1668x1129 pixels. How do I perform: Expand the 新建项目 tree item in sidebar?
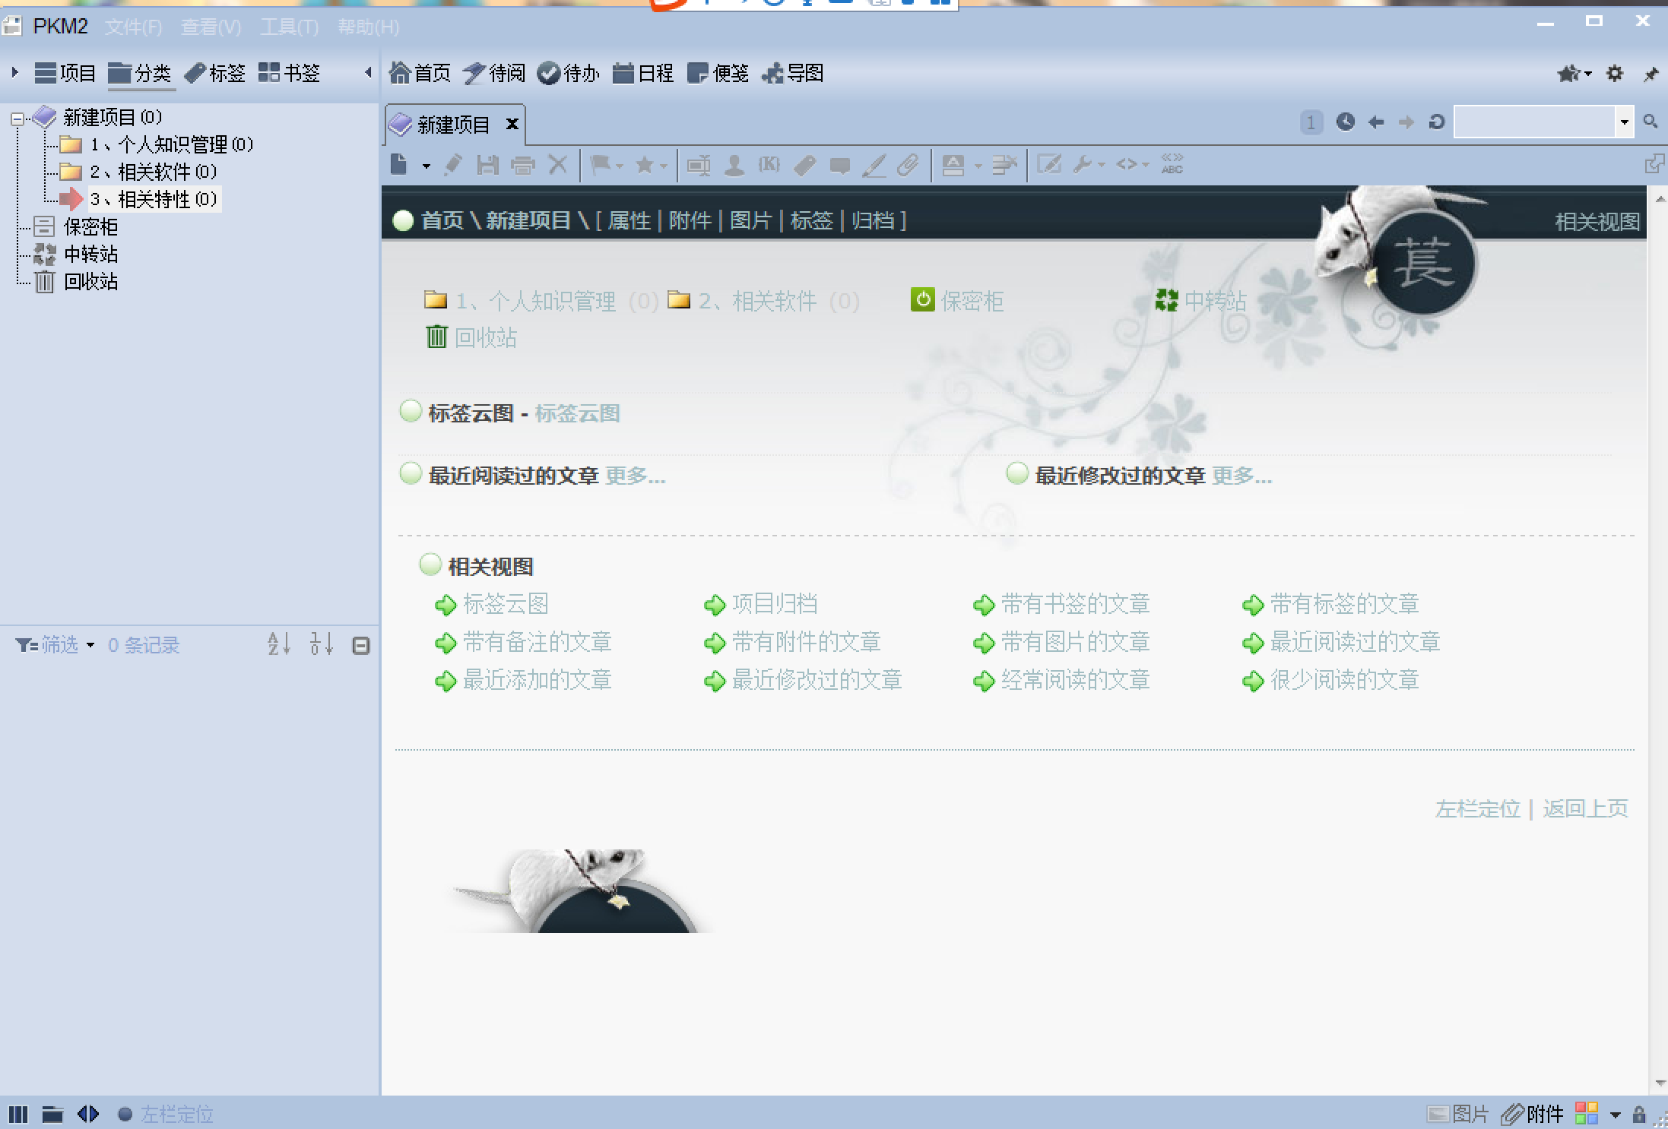point(17,116)
